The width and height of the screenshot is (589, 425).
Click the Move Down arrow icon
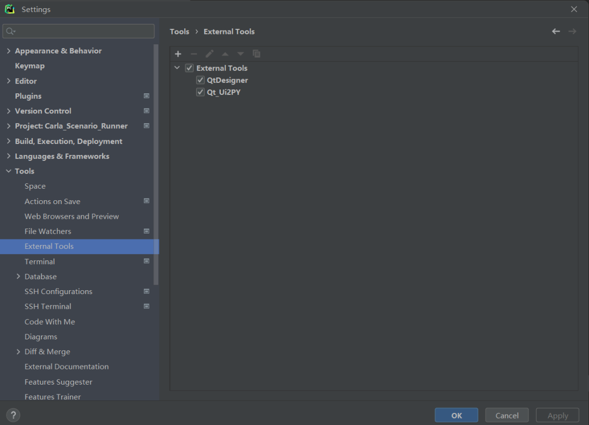pyautogui.click(x=241, y=53)
